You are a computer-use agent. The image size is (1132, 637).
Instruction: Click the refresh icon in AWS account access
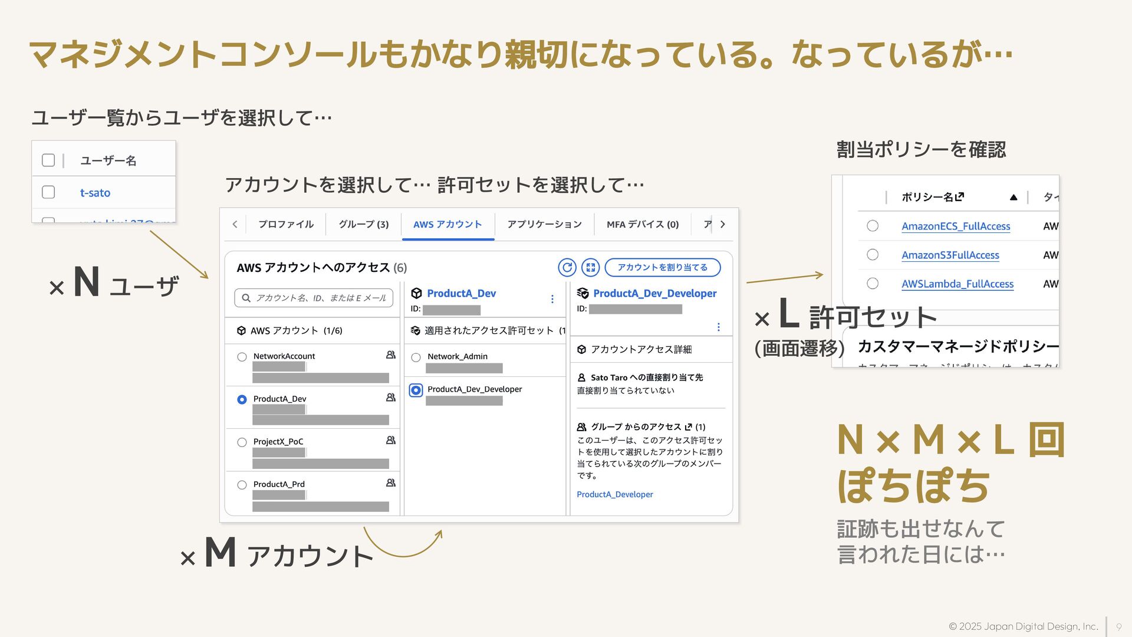click(x=567, y=267)
